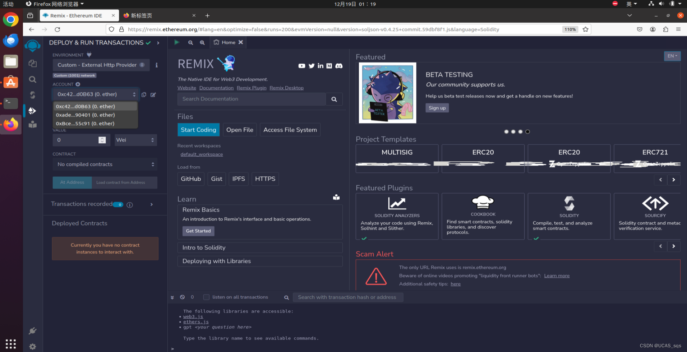Viewport: 687px width, 352px height.
Task: Open the LearnEth sidebar icon
Action: click(x=33, y=125)
